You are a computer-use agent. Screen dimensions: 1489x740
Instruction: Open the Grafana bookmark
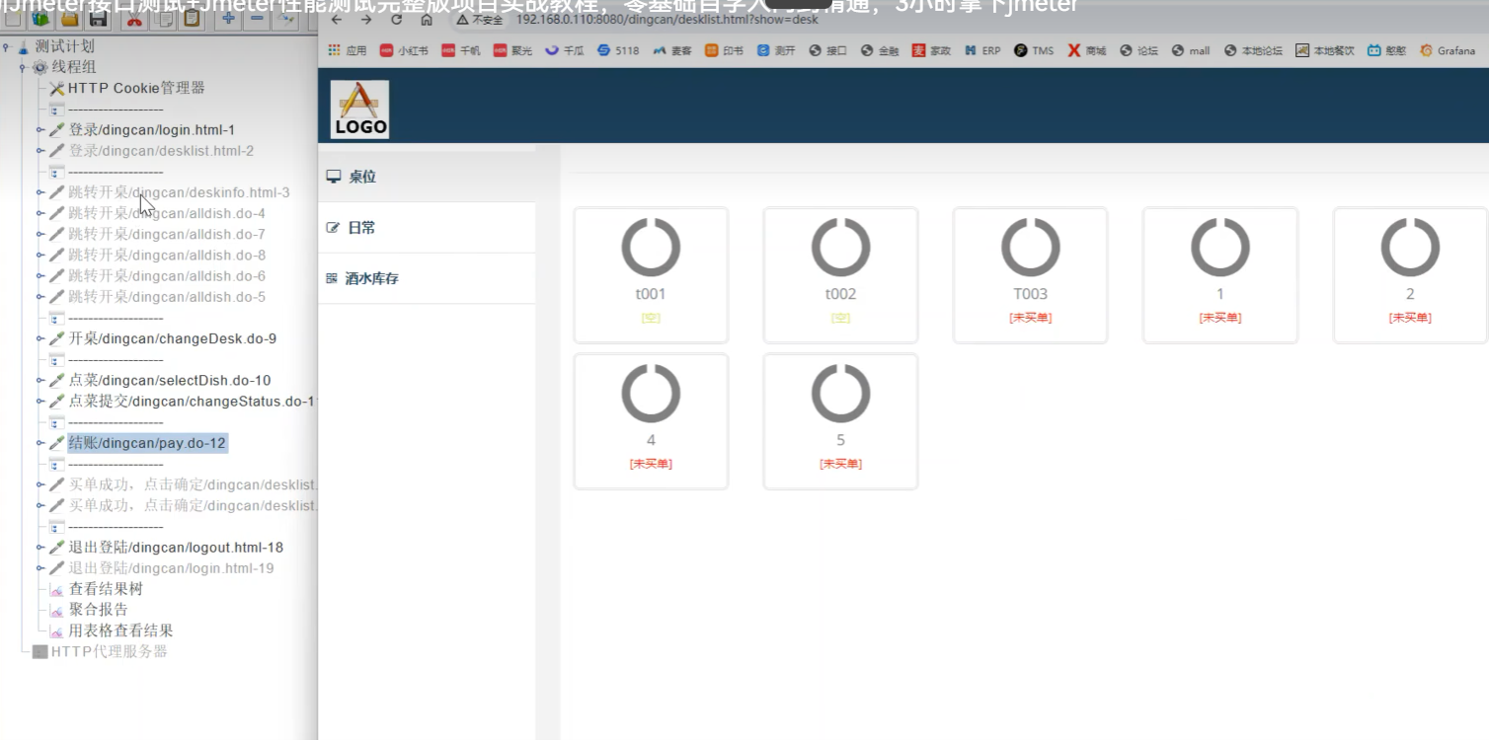coord(1448,50)
